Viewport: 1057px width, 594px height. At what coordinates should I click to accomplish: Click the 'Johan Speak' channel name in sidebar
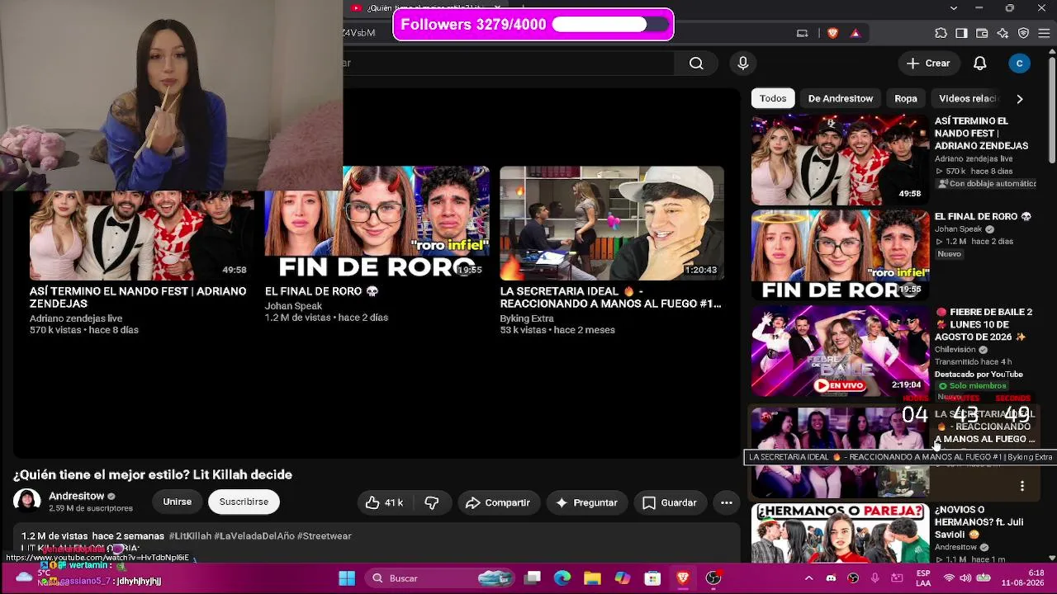(959, 229)
